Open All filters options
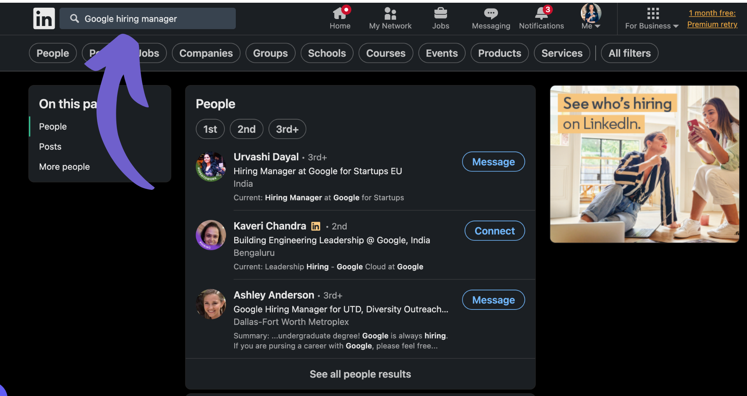 pos(629,53)
